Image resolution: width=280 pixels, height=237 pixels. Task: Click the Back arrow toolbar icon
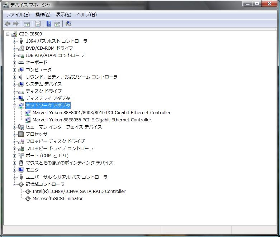[8, 24]
